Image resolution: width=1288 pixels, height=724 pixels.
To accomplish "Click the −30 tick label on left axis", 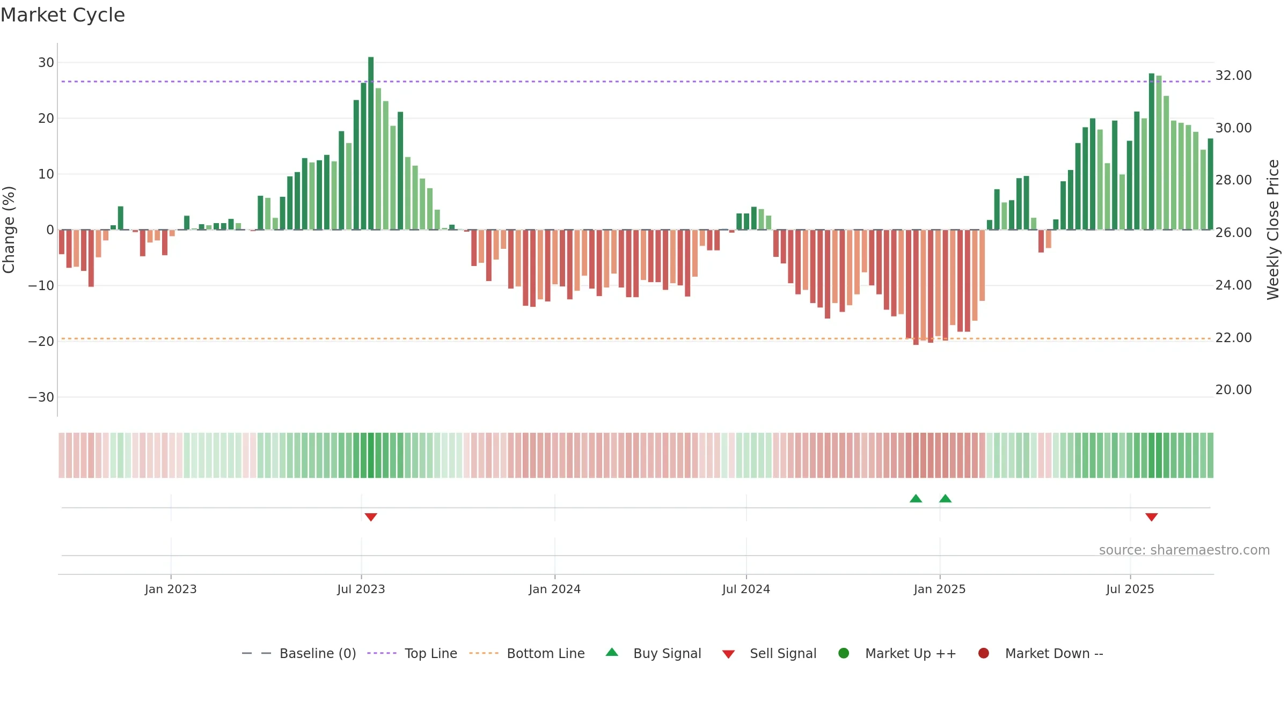I will pos(41,397).
